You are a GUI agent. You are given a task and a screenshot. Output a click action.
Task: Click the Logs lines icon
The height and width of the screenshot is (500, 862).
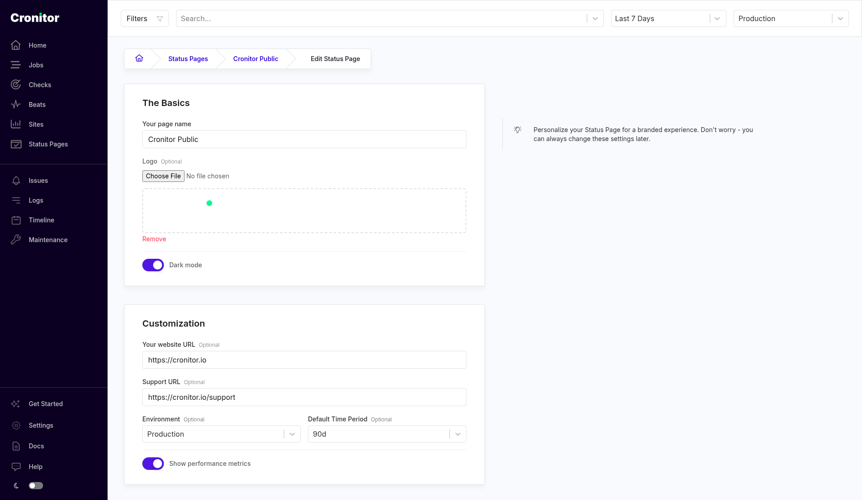[x=16, y=200]
